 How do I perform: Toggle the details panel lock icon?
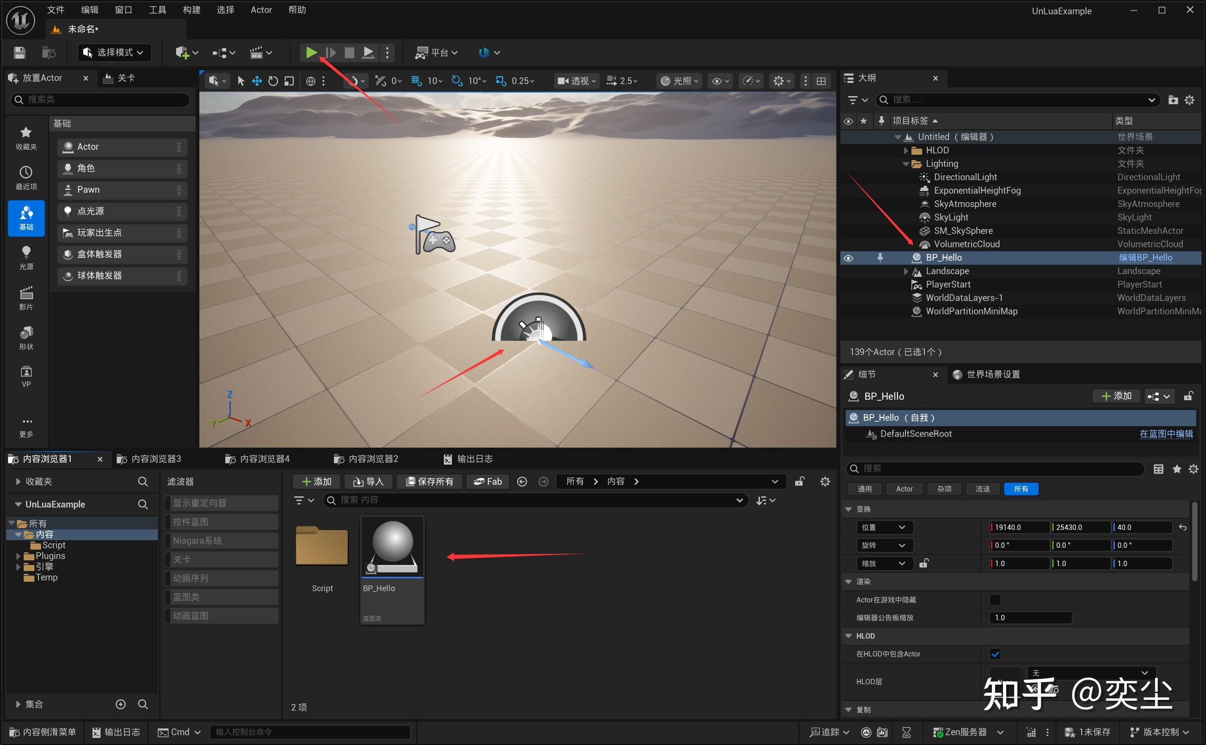(1188, 396)
